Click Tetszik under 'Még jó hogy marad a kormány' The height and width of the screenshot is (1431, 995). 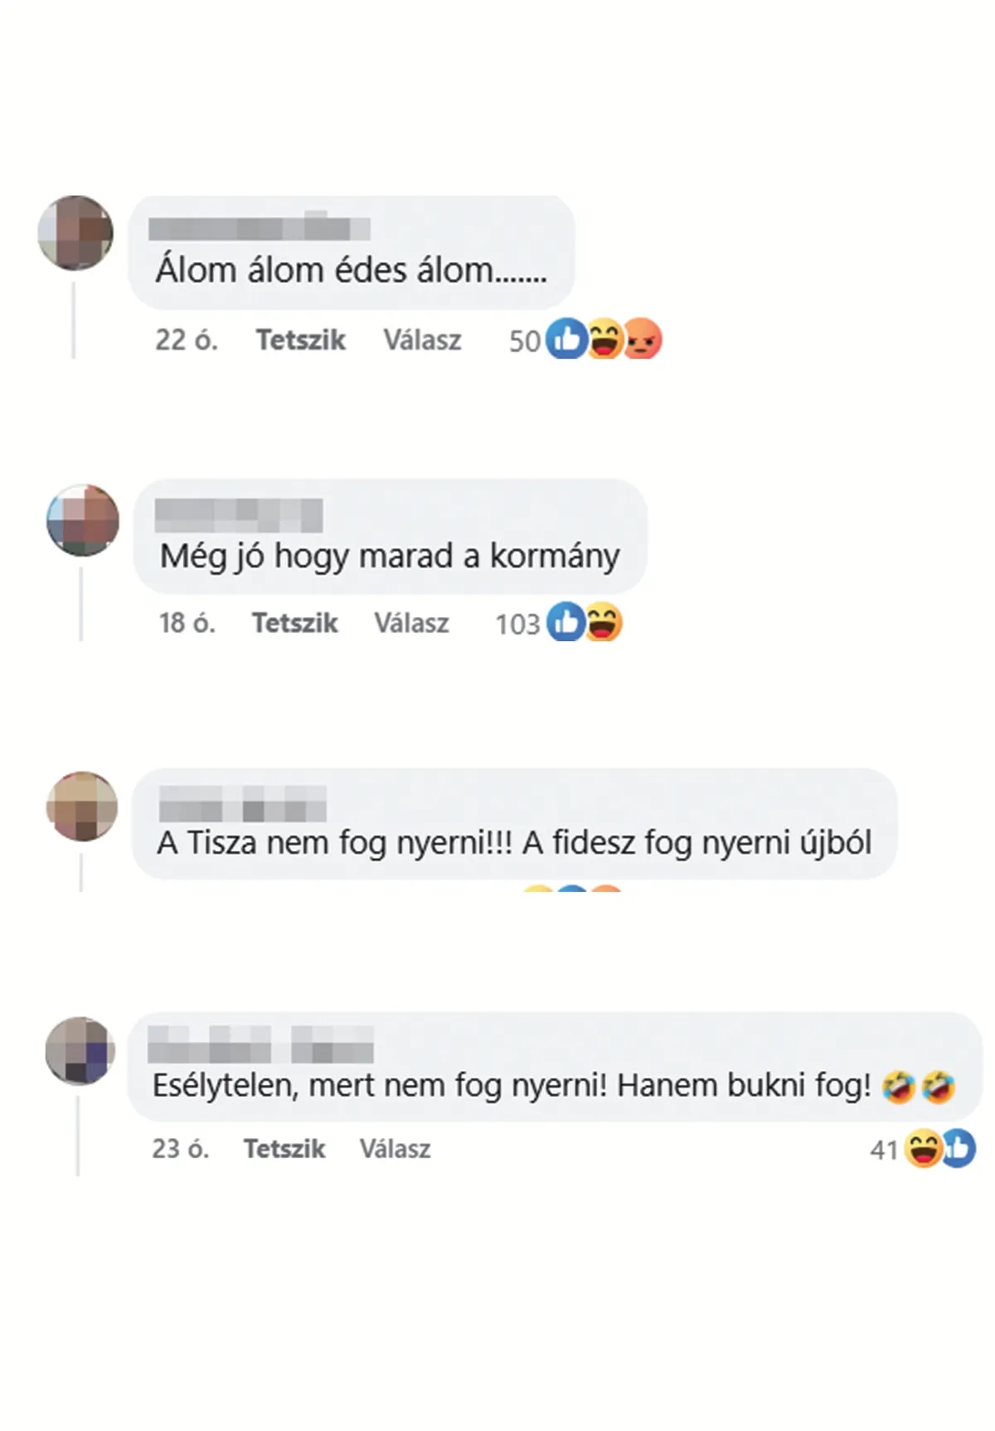pyautogui.click(x=294, y=622)
